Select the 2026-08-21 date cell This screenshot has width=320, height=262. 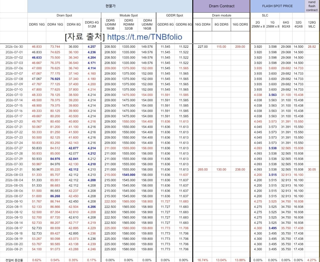point(14,249)
